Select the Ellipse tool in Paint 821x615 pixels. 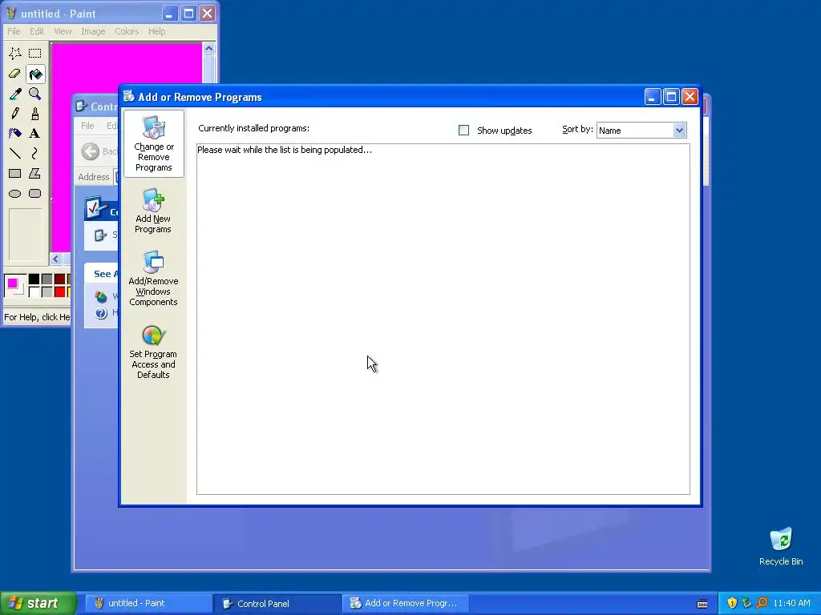point(14,194)
